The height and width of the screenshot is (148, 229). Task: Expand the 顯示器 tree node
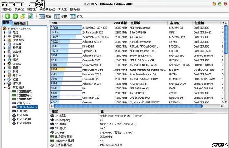click(5, 48)
